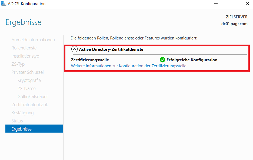
Task: Switch to the Zertifikatdatenbank step
Action: click(30, 105)
